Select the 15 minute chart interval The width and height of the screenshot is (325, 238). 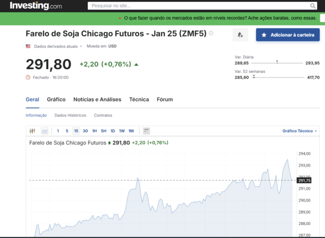(x=76, y=131)
